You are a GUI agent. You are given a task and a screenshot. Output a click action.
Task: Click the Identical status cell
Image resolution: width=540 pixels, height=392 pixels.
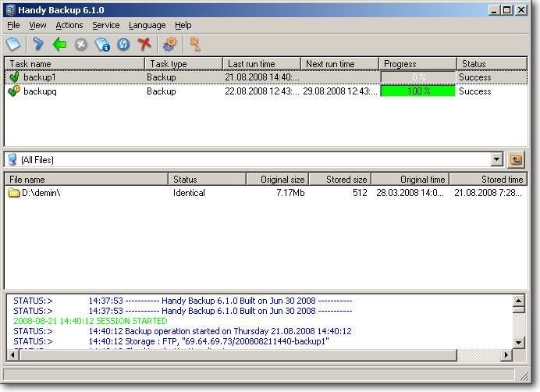(x=189, y=193)
